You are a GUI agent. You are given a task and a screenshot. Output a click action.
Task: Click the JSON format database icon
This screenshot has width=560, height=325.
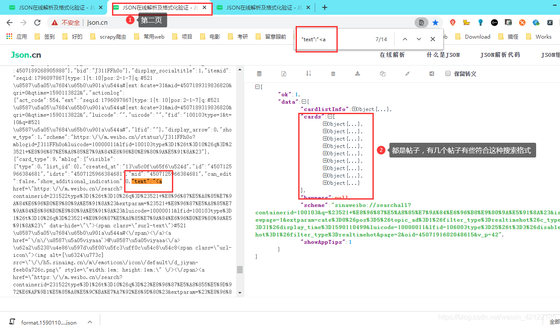(260, 74)
